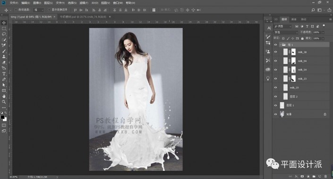Click the delete layer trash icon

[x=325, y=177]
